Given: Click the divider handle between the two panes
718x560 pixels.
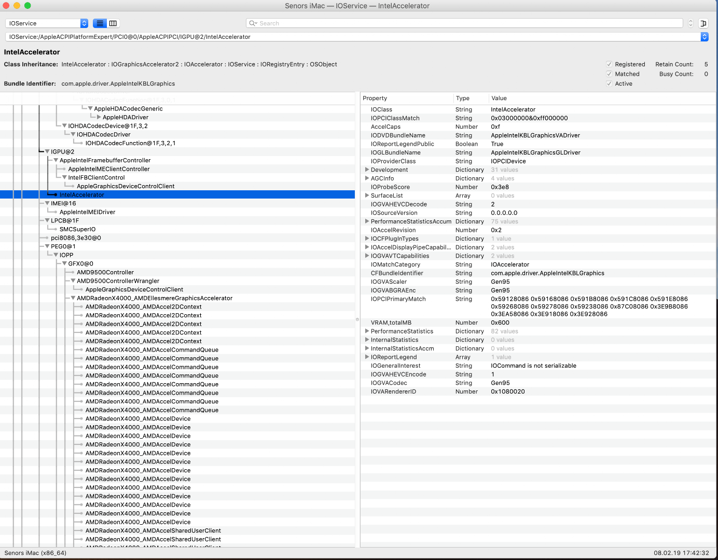Looking at the screenshot, I should (x=357, y=319).
